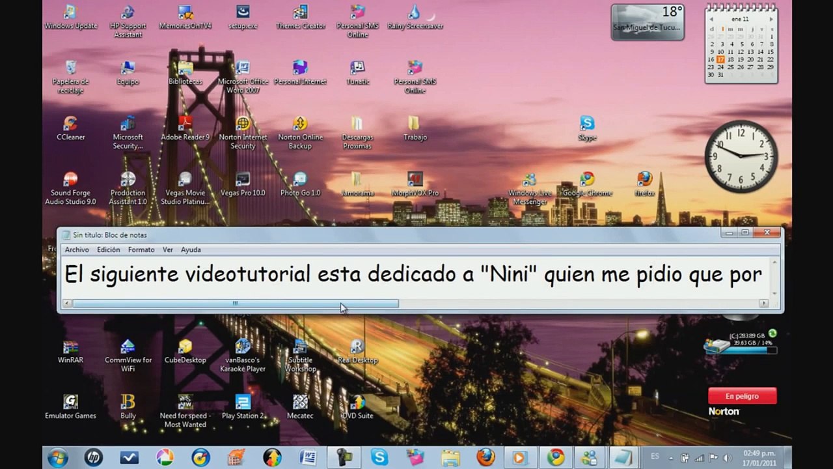The width and height of the screenshot is (833, 469).
Task: Launch firefox desktop shortcut
Action: pyautogui.click(x=644, y=184)
